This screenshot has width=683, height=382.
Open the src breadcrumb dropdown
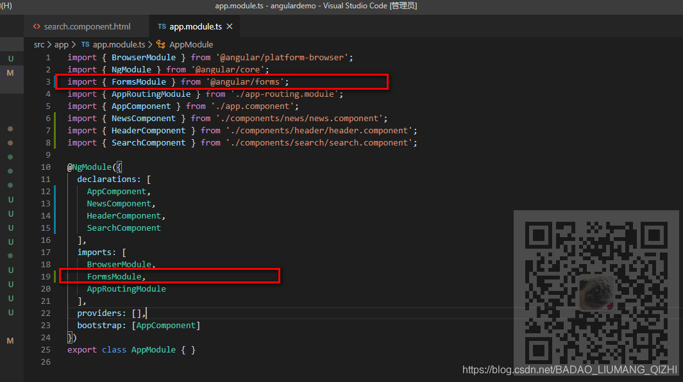[39, 44]
